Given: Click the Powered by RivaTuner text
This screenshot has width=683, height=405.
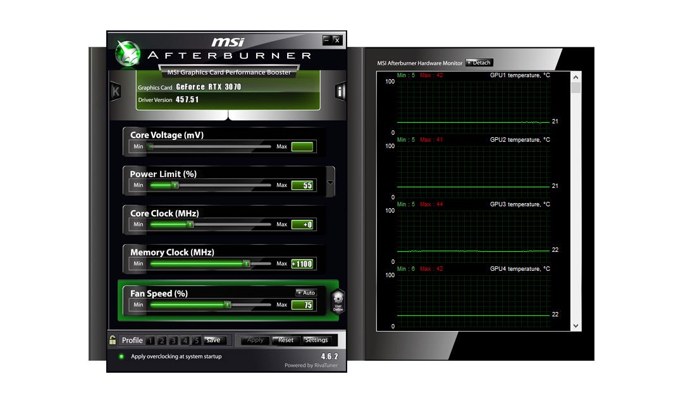Looking at the screenshot, I should pyautogui.click(x=311, y=365).
